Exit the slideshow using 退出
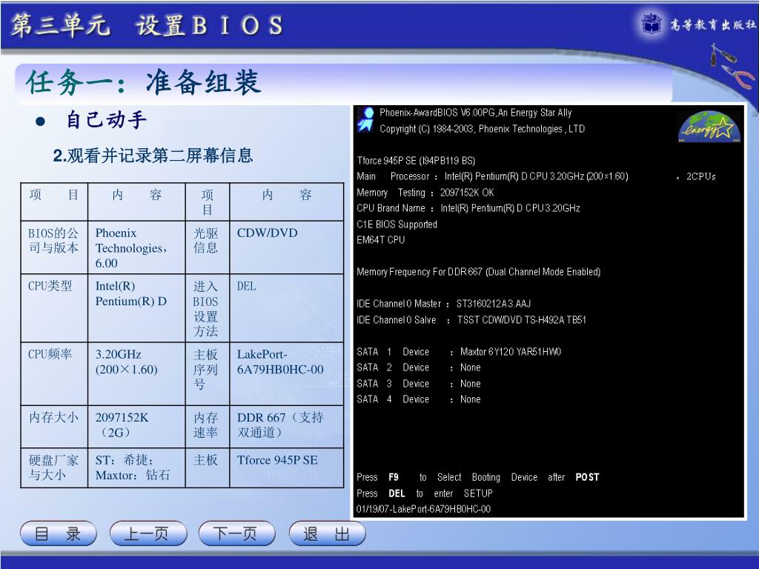The width and height of the screenshot is (759, 569). [x=327, y=533]
